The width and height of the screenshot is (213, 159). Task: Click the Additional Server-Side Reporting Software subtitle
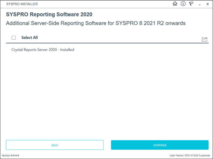click(x=96, y=23)
